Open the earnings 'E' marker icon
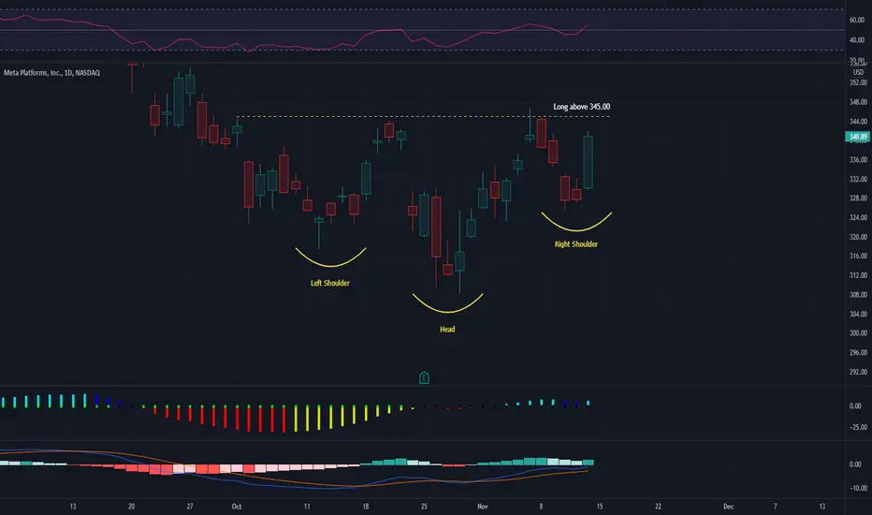872x515 pixels. coord(424,378)
